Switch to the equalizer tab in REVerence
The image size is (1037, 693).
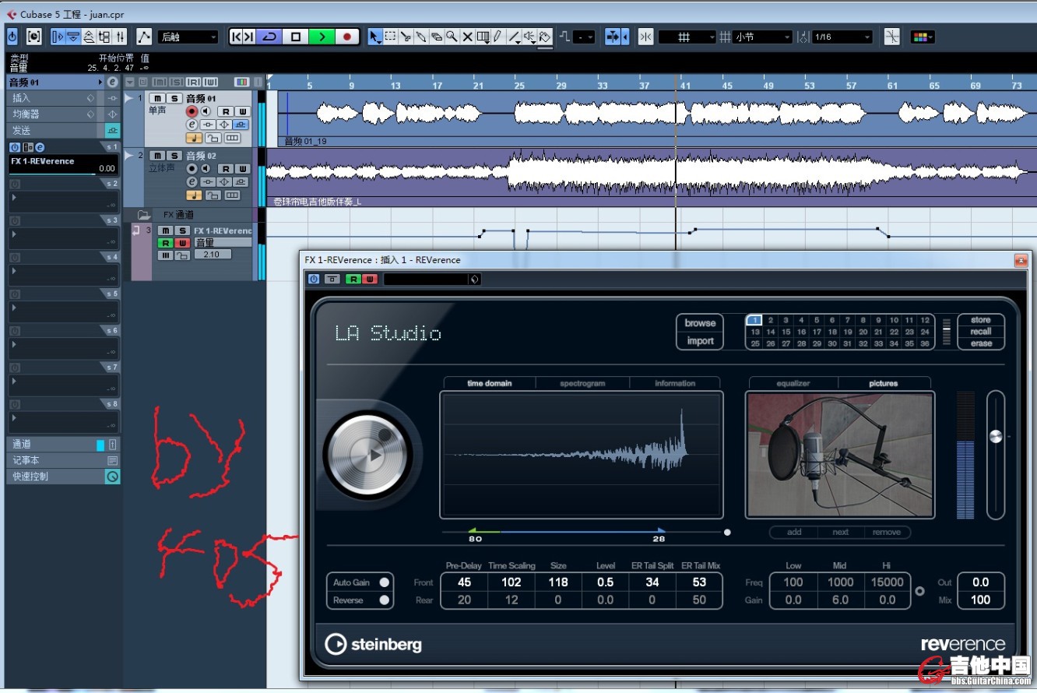click(x=793, y=383)
